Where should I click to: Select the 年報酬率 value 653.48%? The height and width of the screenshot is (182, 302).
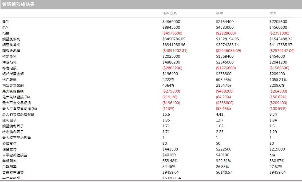[x=170, y=161]
